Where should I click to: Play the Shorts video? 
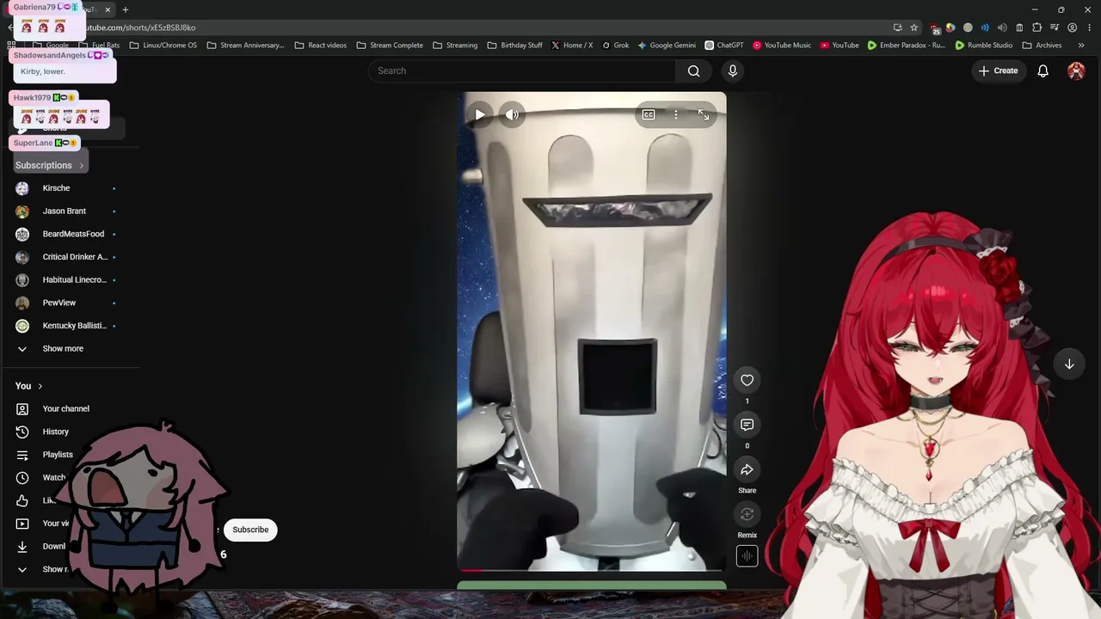480,114
